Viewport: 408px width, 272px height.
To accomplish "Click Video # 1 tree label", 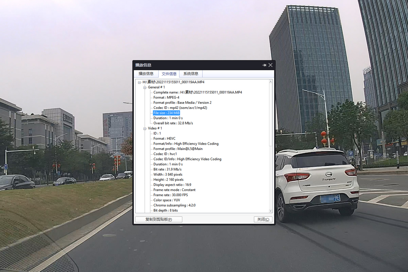I will click(155, 128).
